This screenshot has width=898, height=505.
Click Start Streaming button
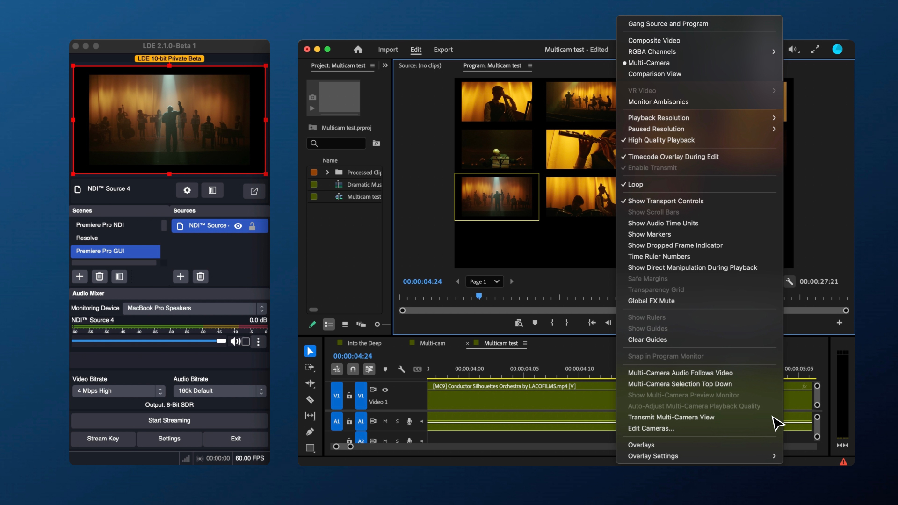169,420
